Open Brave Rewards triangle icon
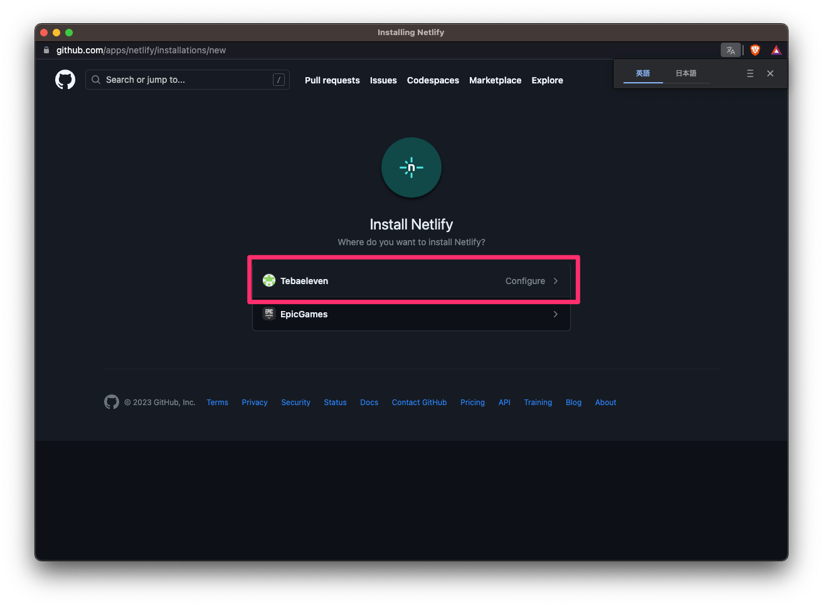The width and height of the screenshot is (823, 607). tap(777, 50)
